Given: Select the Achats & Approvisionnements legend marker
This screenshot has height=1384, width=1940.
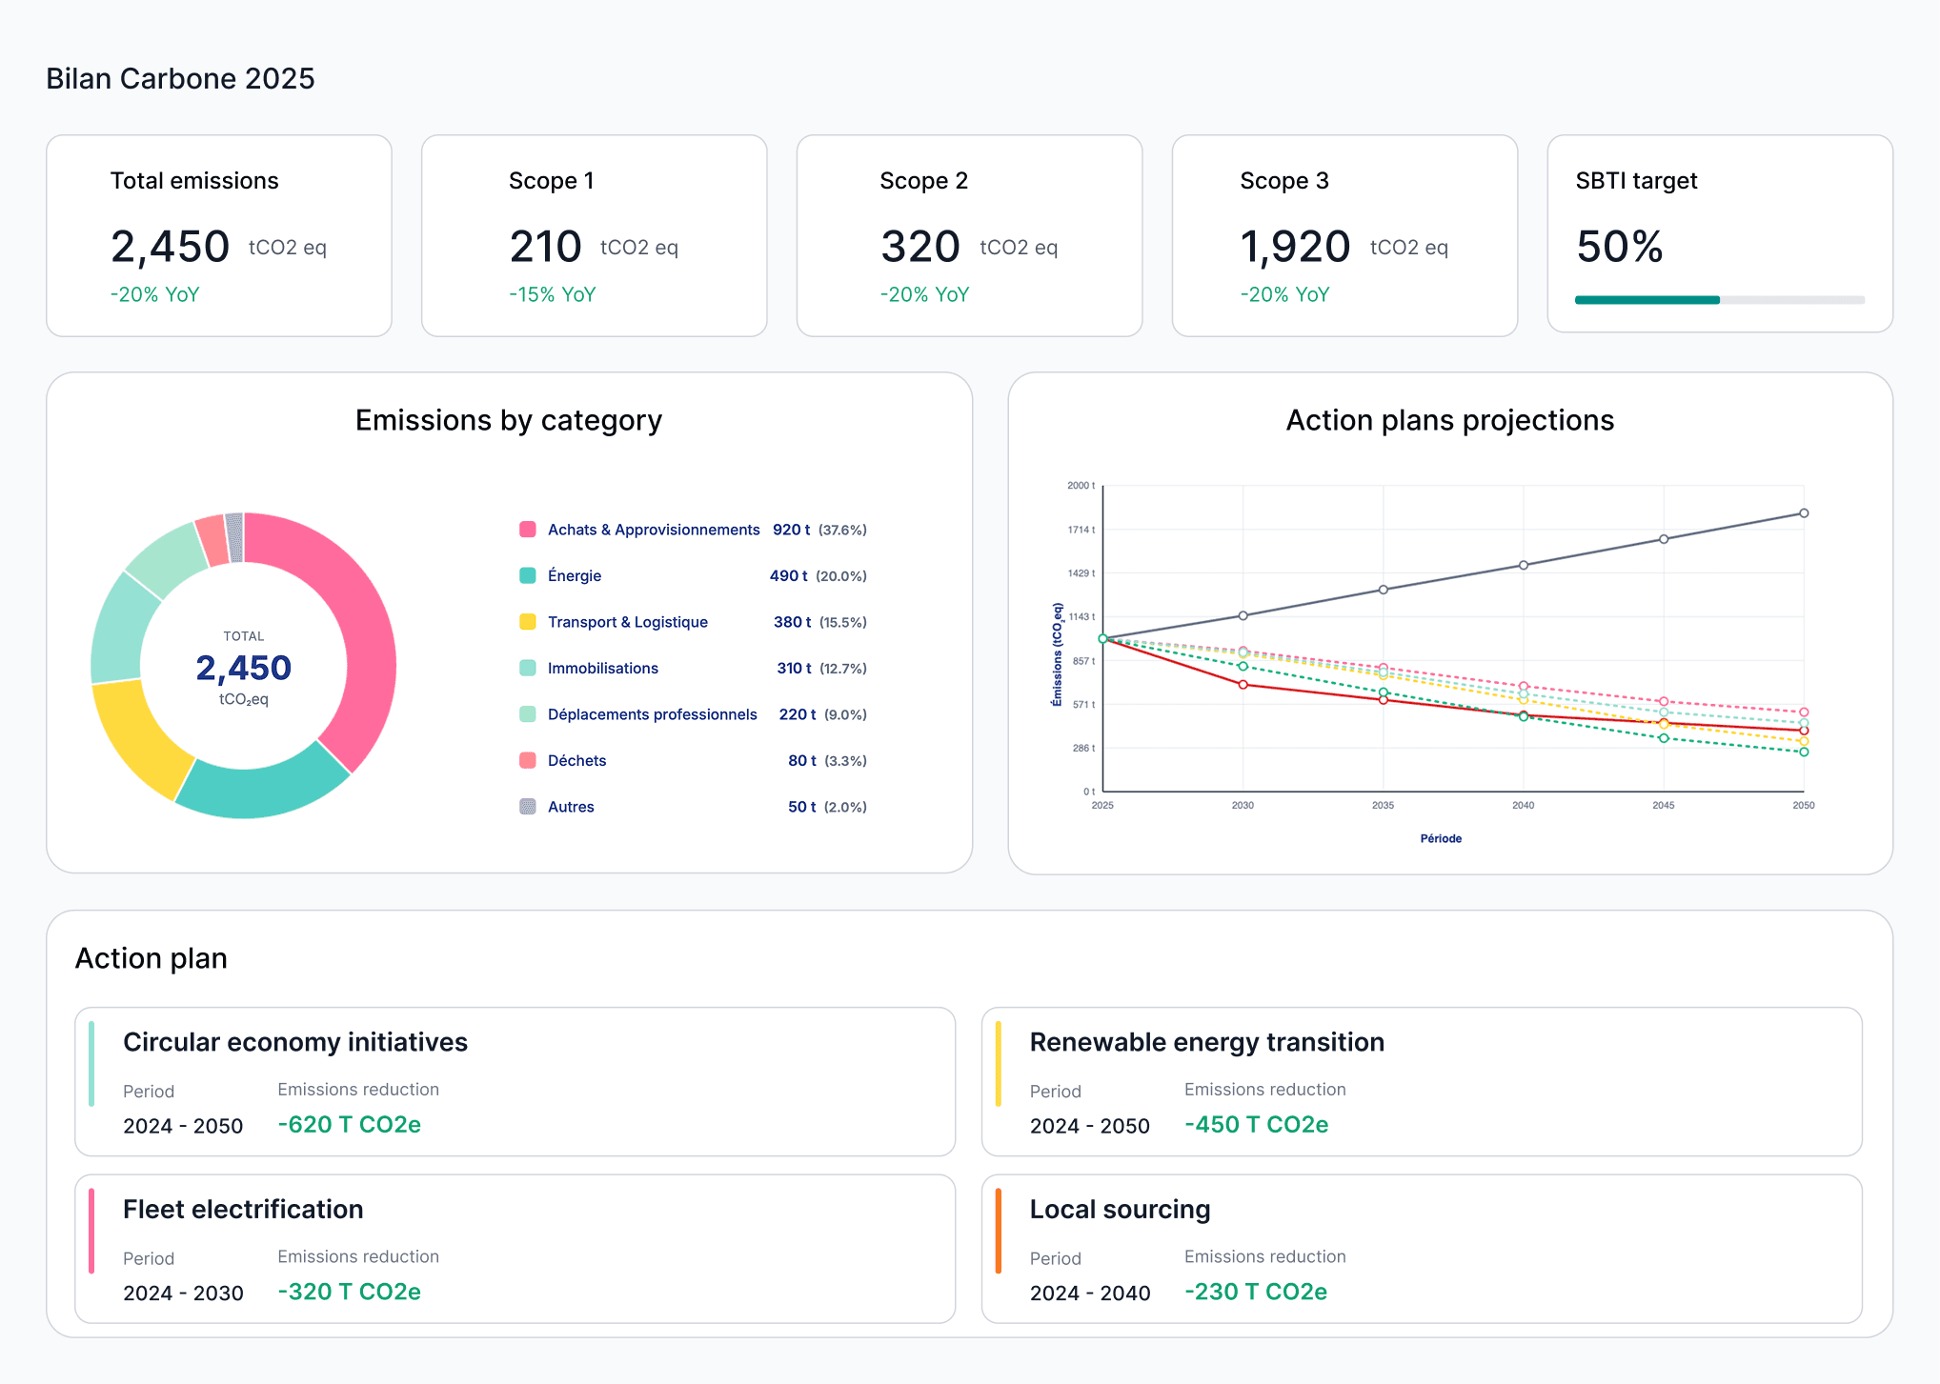Looking at the screenshot, I should (x=527, y=530).
